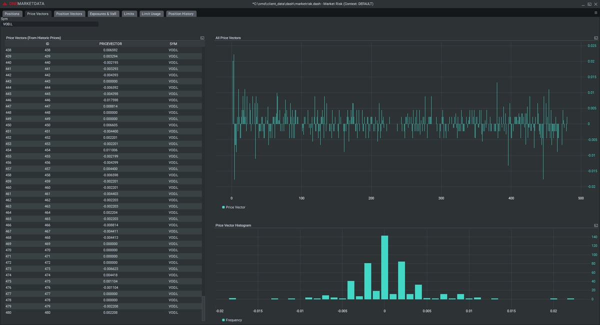Open the Position History tab
The image size is (600, 325).
(x=181, y=13)
